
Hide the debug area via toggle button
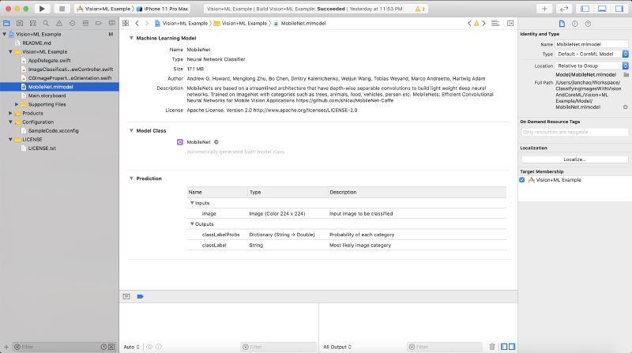coord(126,297)
